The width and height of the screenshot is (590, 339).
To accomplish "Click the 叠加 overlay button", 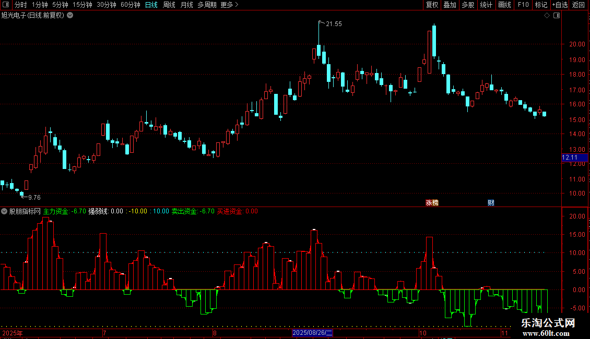I will pyautogui.click(x=450, y=5).
